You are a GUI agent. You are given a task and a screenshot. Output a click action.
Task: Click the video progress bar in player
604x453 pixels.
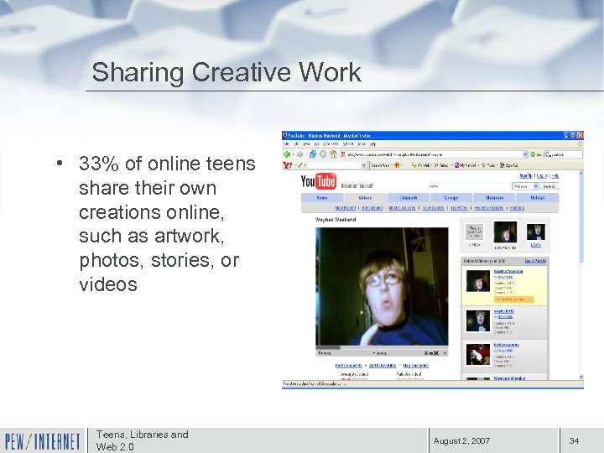(382, 347)
